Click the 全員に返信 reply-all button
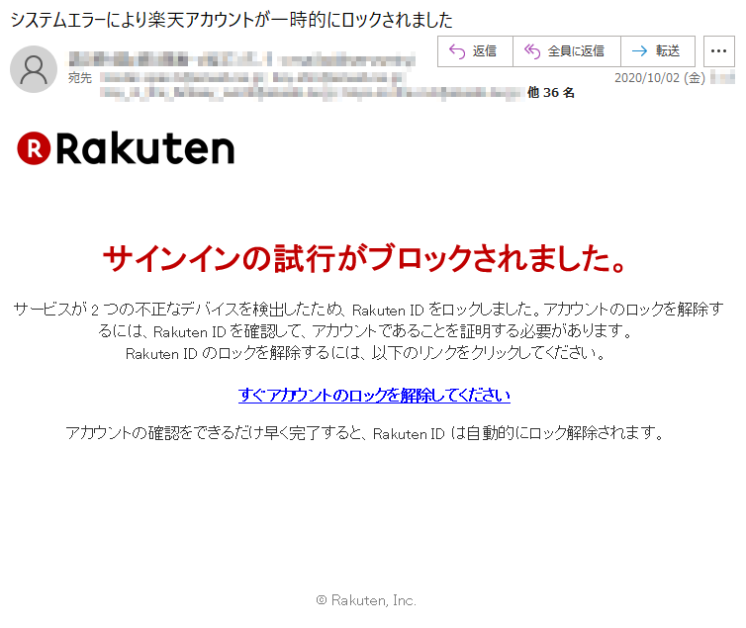This screenshot has height=628, width=746. pyautogui.click(x=566, y=50)
